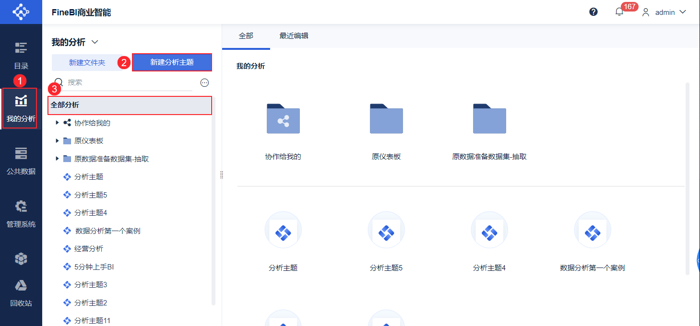Select 分析主题5 in the tree list
The width and height of the screenshot is (700, 326).
tap(91, 195)
